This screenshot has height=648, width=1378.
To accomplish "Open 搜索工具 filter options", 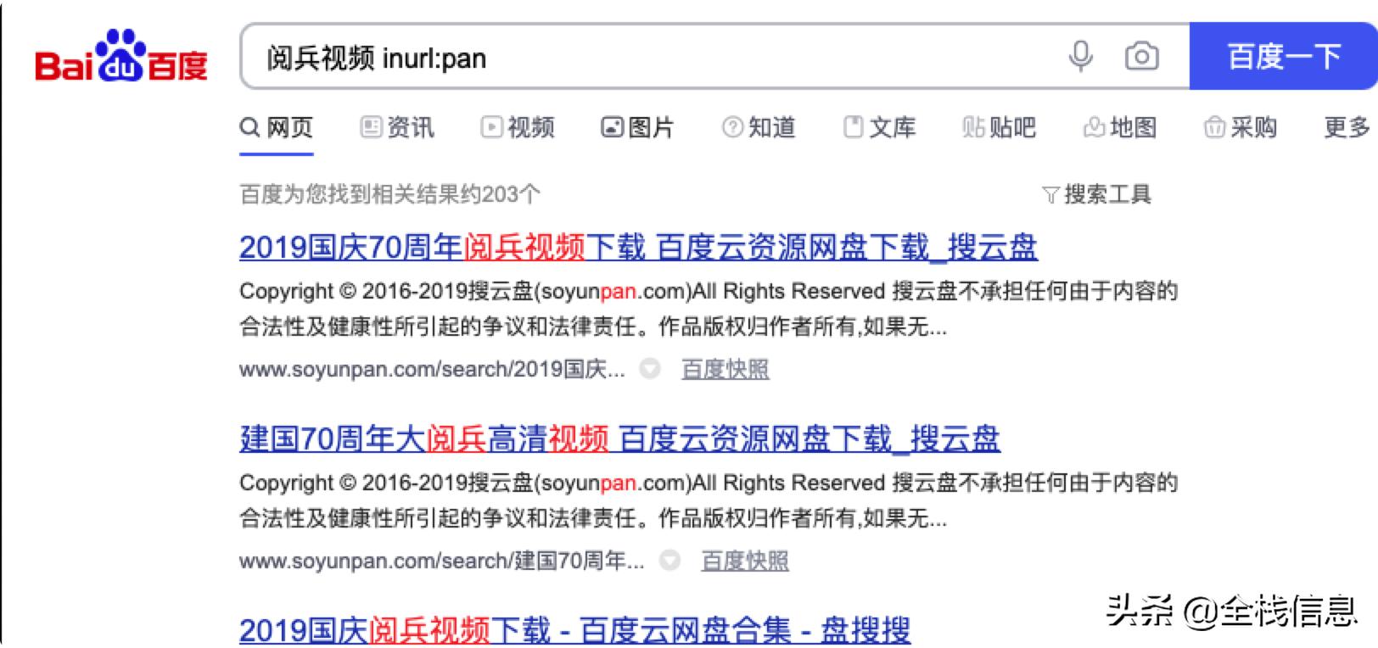I will click(x=1096, y=195).
